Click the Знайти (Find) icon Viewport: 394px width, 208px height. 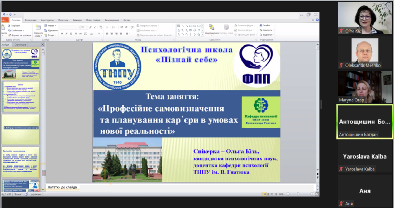tap(266, 26)
